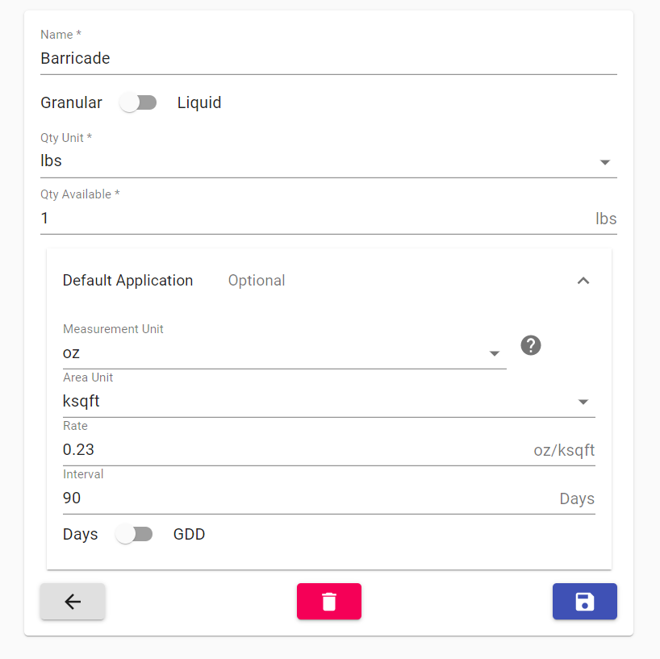Save the product with floppy disk button
This screenshot has height=659, width=660.
pos(585,602)
